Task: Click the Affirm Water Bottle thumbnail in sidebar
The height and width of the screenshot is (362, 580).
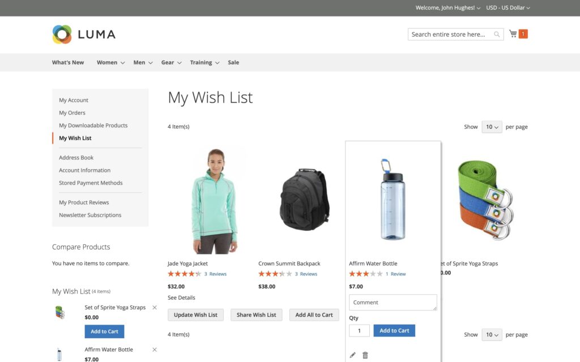Action: click(x=59, y=355)
